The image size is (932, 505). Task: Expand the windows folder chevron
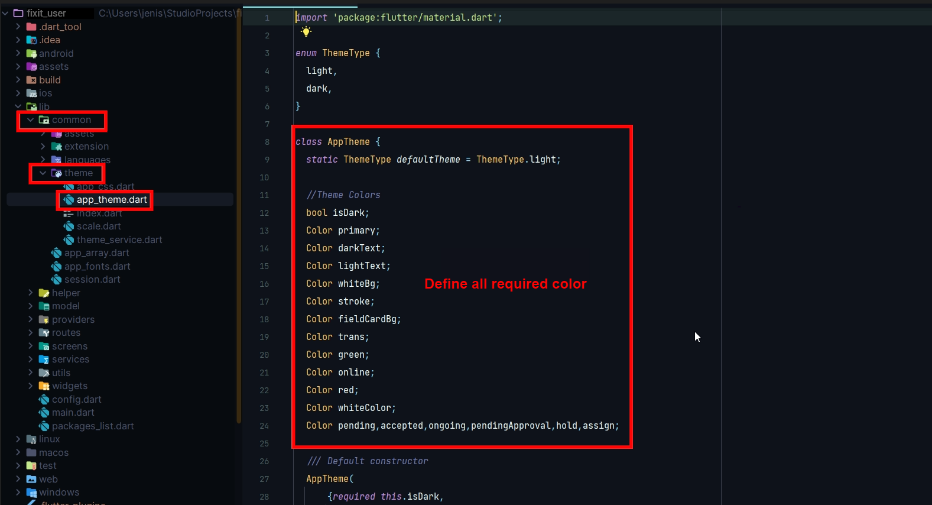(x=18, y=493)
